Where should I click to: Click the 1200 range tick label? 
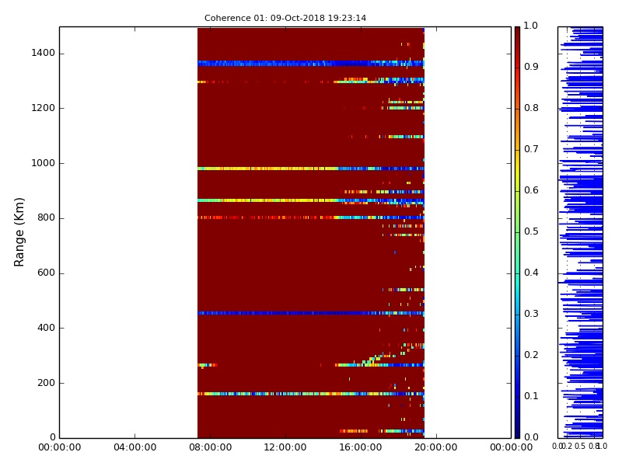(44, 108)
